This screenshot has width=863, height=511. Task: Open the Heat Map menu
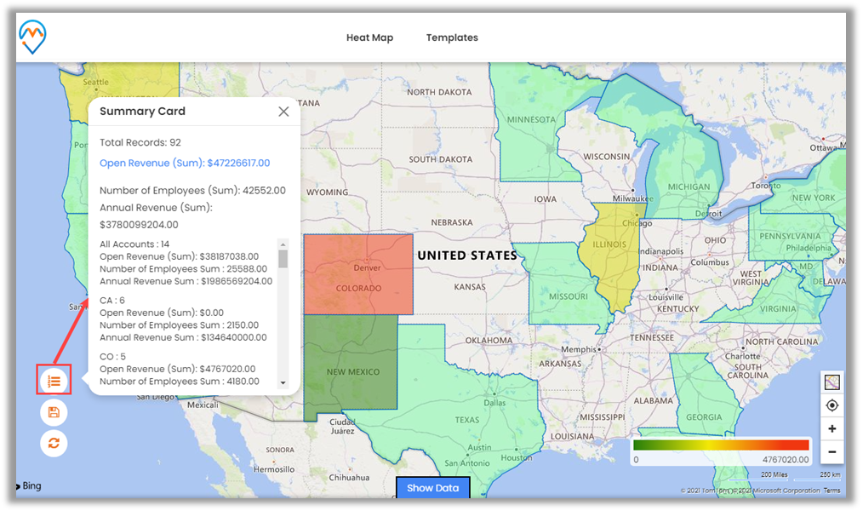[369, 37]
